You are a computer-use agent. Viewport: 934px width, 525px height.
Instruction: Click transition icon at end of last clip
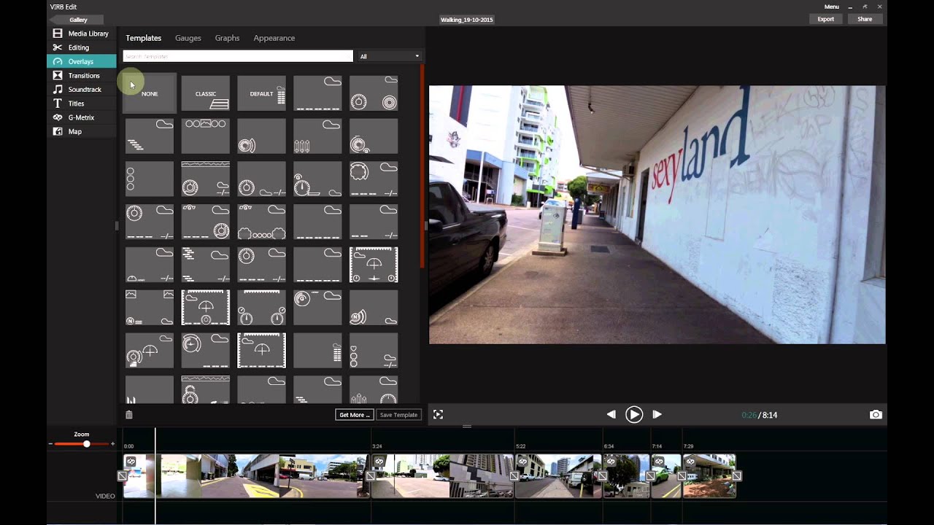(x=737, y=476)
